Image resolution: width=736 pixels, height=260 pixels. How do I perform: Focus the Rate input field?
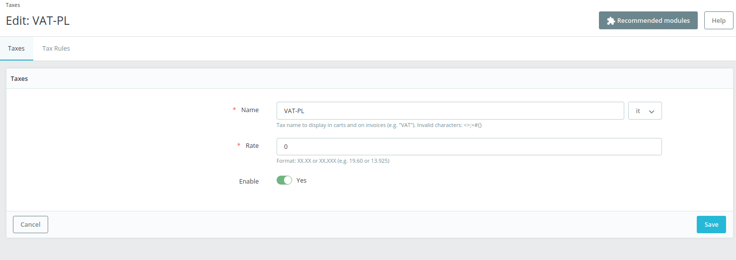(x=469, y=146)
